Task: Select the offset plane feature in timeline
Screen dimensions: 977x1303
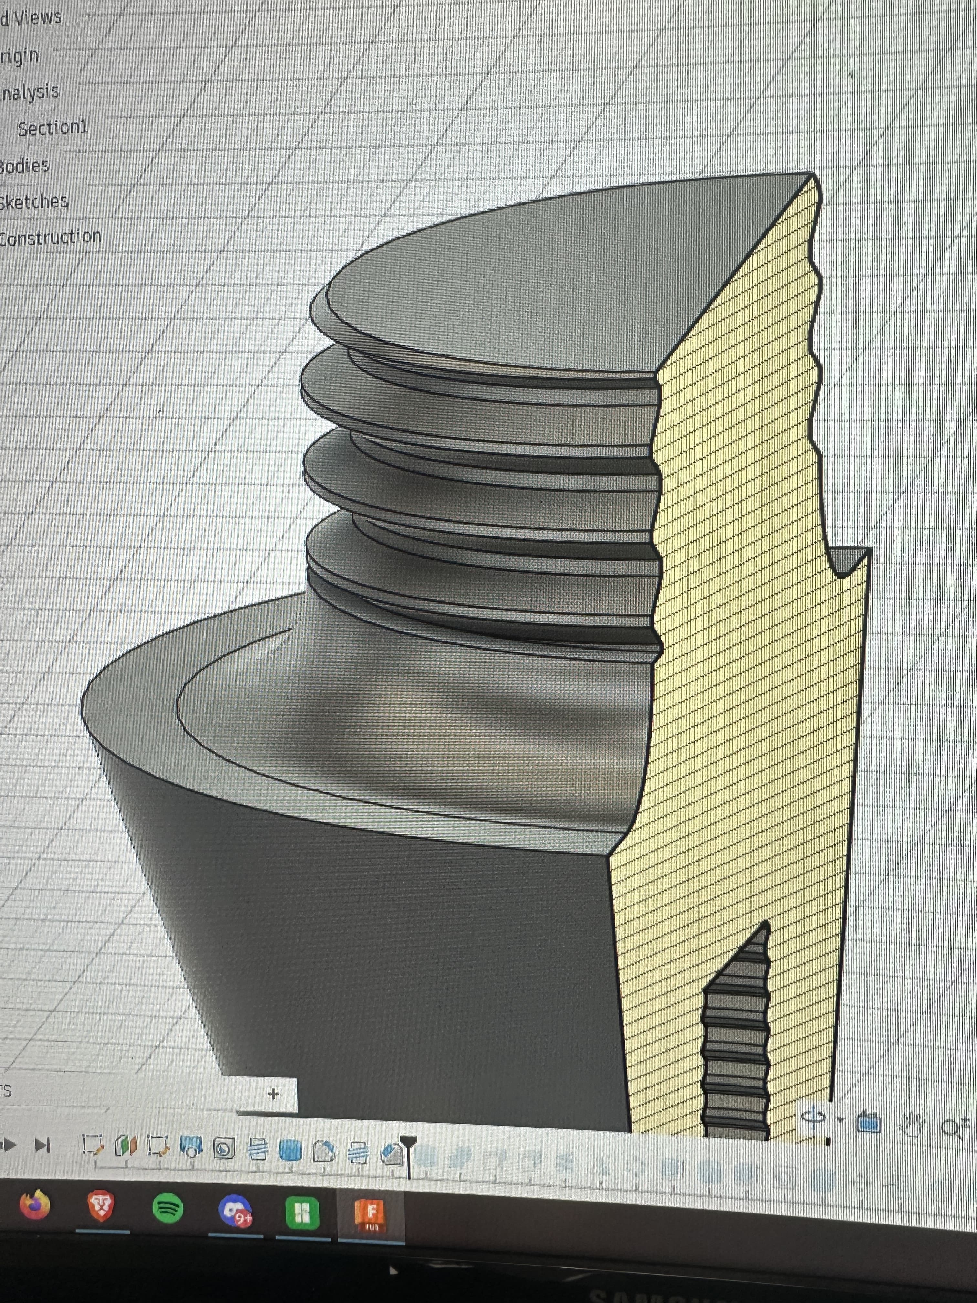Action: pos(125,1146)
